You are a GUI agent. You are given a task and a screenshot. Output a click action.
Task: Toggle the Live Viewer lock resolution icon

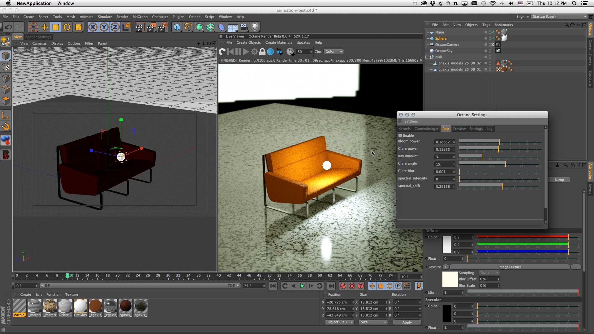pyautogui.click(x=262, y=52)
